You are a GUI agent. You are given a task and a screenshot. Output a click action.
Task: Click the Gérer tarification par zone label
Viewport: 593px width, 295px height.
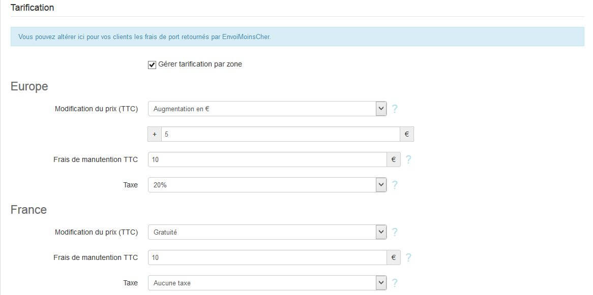point(200,64)
